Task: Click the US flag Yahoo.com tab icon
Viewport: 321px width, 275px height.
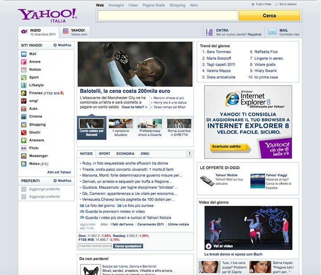Action: tap(66, 31)
